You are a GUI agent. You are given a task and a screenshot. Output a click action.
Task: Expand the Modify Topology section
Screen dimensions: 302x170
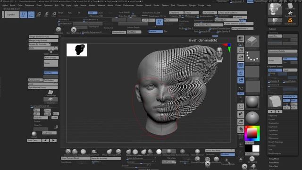coord(276,142)
